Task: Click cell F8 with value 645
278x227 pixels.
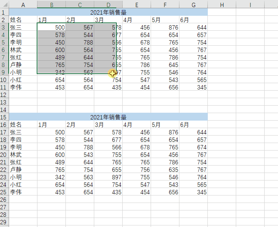Action: click(165, 65)
